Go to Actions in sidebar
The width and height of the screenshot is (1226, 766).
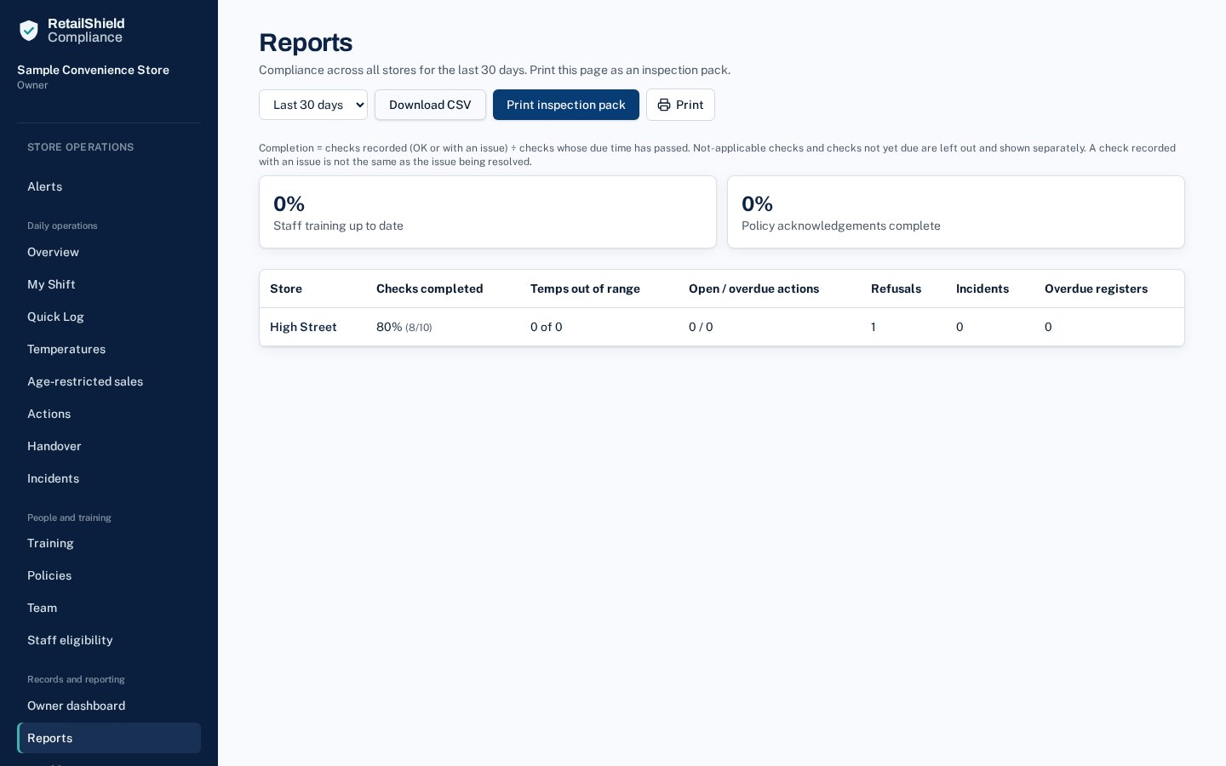(x=109, y=414)
